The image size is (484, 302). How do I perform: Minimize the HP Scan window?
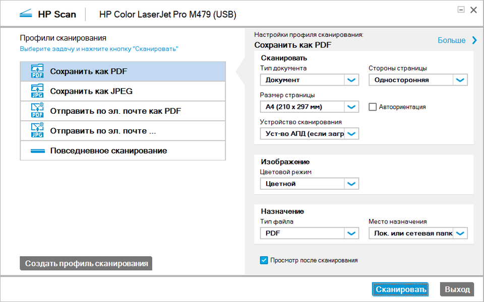[461, 10]
